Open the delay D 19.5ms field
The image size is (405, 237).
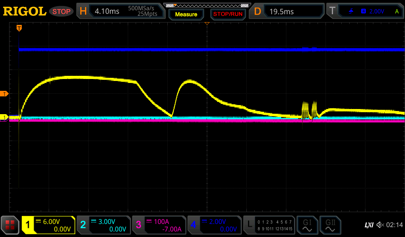click(x=288, y=11)
